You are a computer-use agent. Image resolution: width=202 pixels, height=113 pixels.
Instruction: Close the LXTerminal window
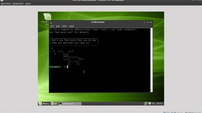[x=151, y=22]
